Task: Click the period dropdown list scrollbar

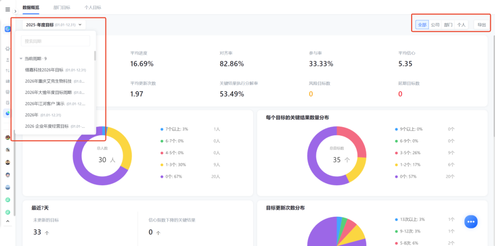Action: click(x=95, y=56)
